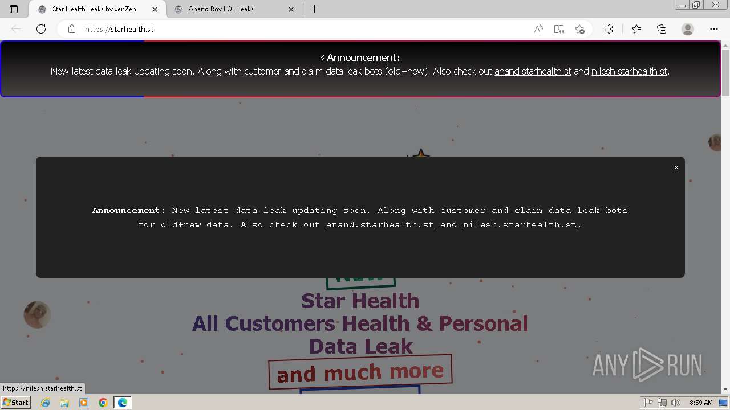The height and width of the screenshot is (410, 730).
Task: Minimize the browser window
Action: 682,5
